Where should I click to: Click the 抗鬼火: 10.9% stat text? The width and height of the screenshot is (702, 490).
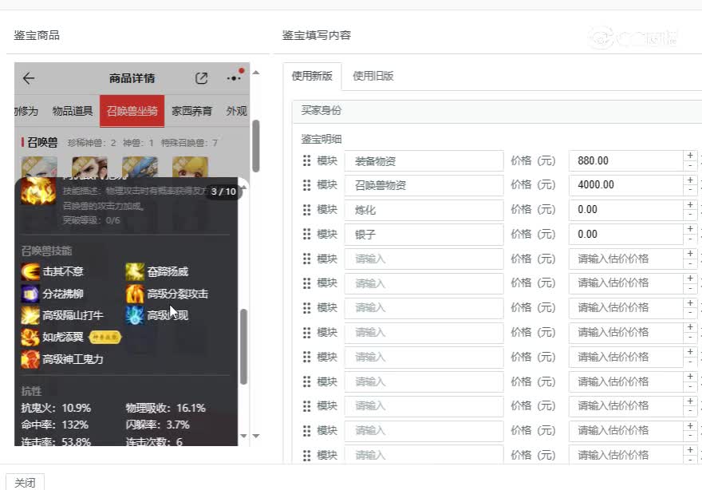56,408
